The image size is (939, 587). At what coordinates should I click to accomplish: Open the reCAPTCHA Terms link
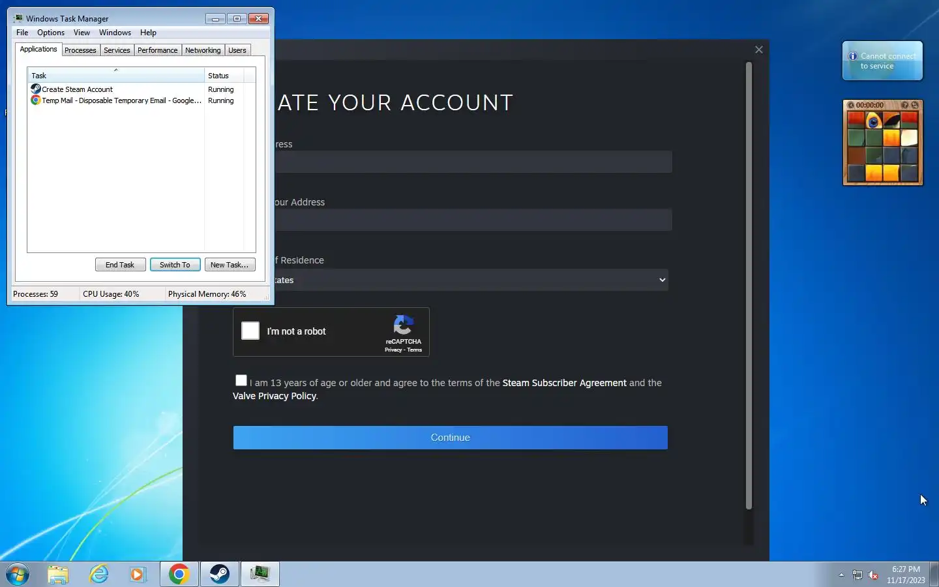(415, 350)
